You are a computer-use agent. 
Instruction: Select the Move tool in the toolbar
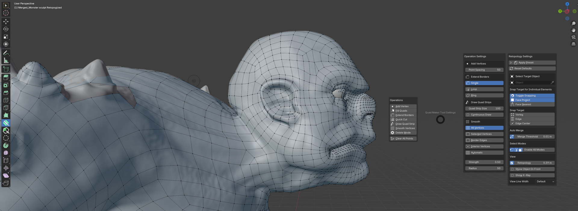(6, 21)
